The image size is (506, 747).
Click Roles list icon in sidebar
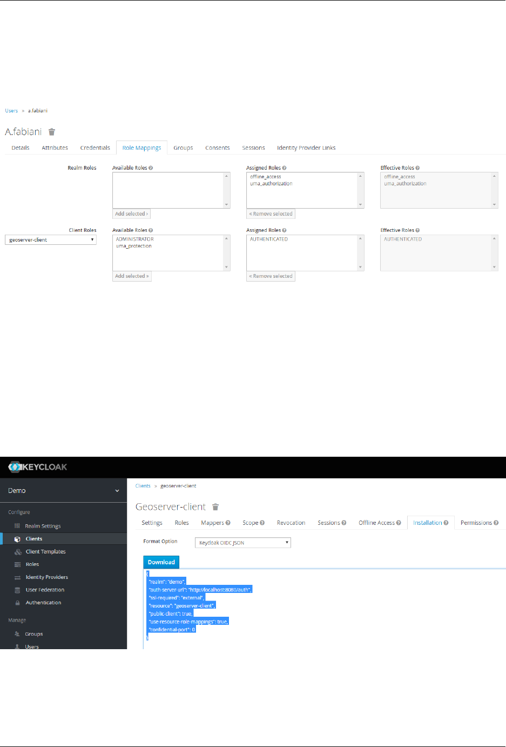point(17,564)
